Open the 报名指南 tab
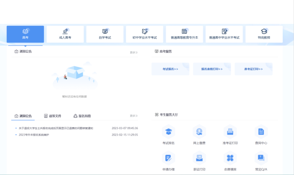294x175 pixels. pyautogui.click(x=82, y=116)
